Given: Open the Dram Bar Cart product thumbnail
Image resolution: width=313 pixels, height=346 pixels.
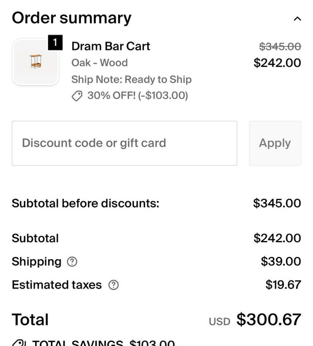Looking at the screenshot, I should click(x=36, y=62).
